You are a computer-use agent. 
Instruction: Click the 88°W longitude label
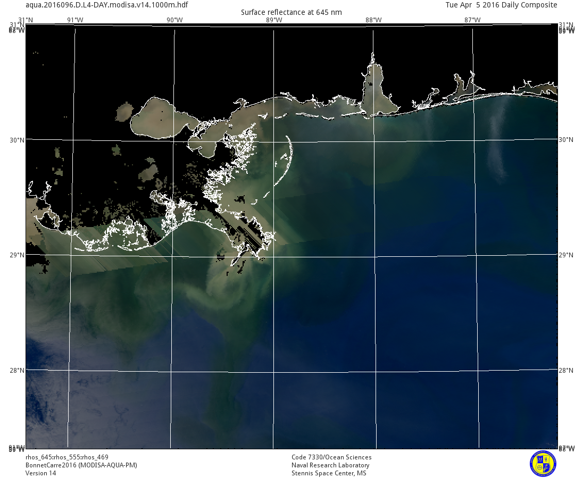[x=373, y=20]
